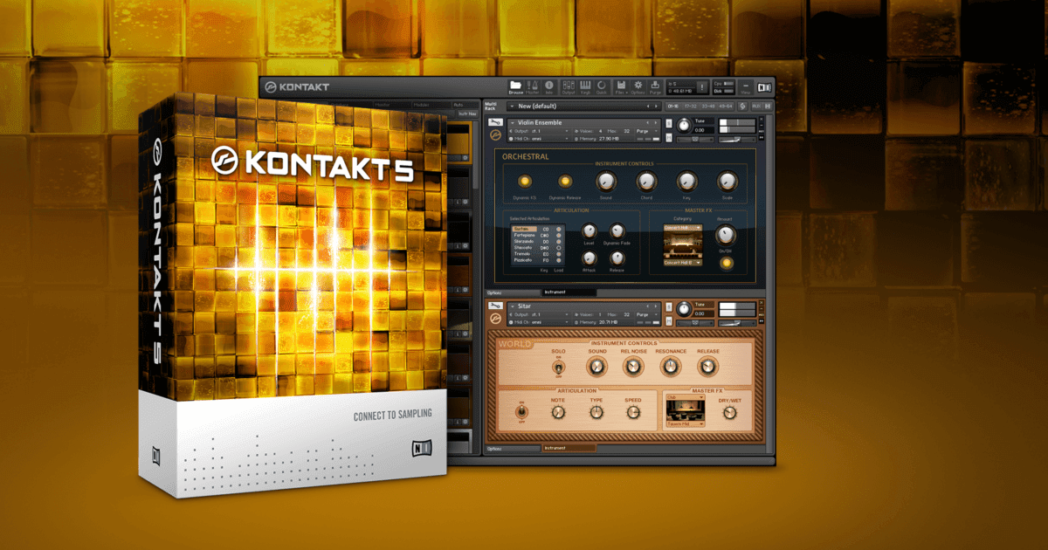Open the Quick-load menu icon
This screenshot has height=550, width=1048.
601,86
